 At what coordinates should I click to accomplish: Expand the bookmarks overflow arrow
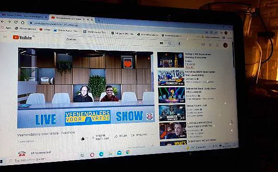198,37
